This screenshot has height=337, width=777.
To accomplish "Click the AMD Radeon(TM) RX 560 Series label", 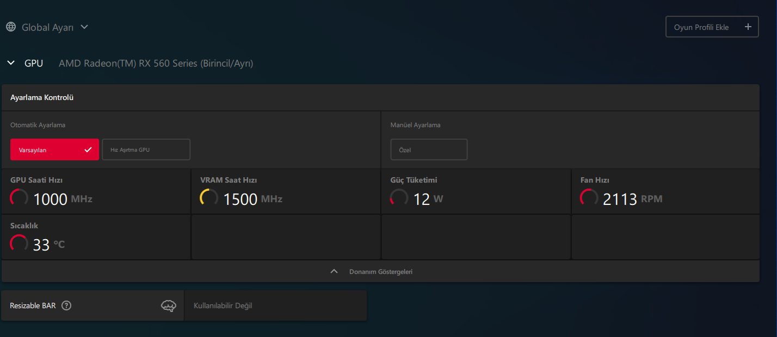I will 156,64.
